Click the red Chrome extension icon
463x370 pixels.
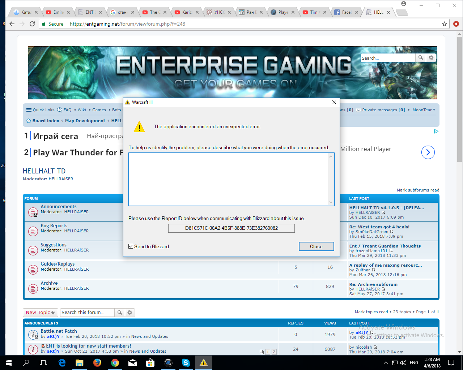click(x=456, y=24)
